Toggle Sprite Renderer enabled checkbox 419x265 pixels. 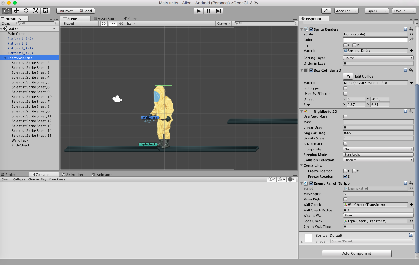pyautogui.click(x=311, y=29)
